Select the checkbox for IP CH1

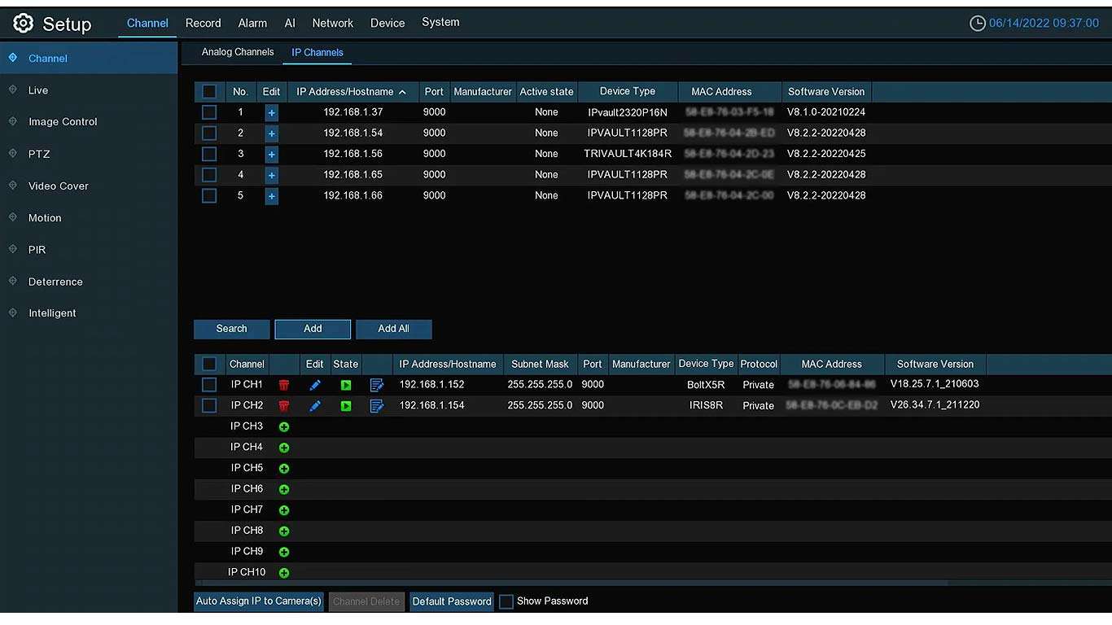[x=209, y=384]
